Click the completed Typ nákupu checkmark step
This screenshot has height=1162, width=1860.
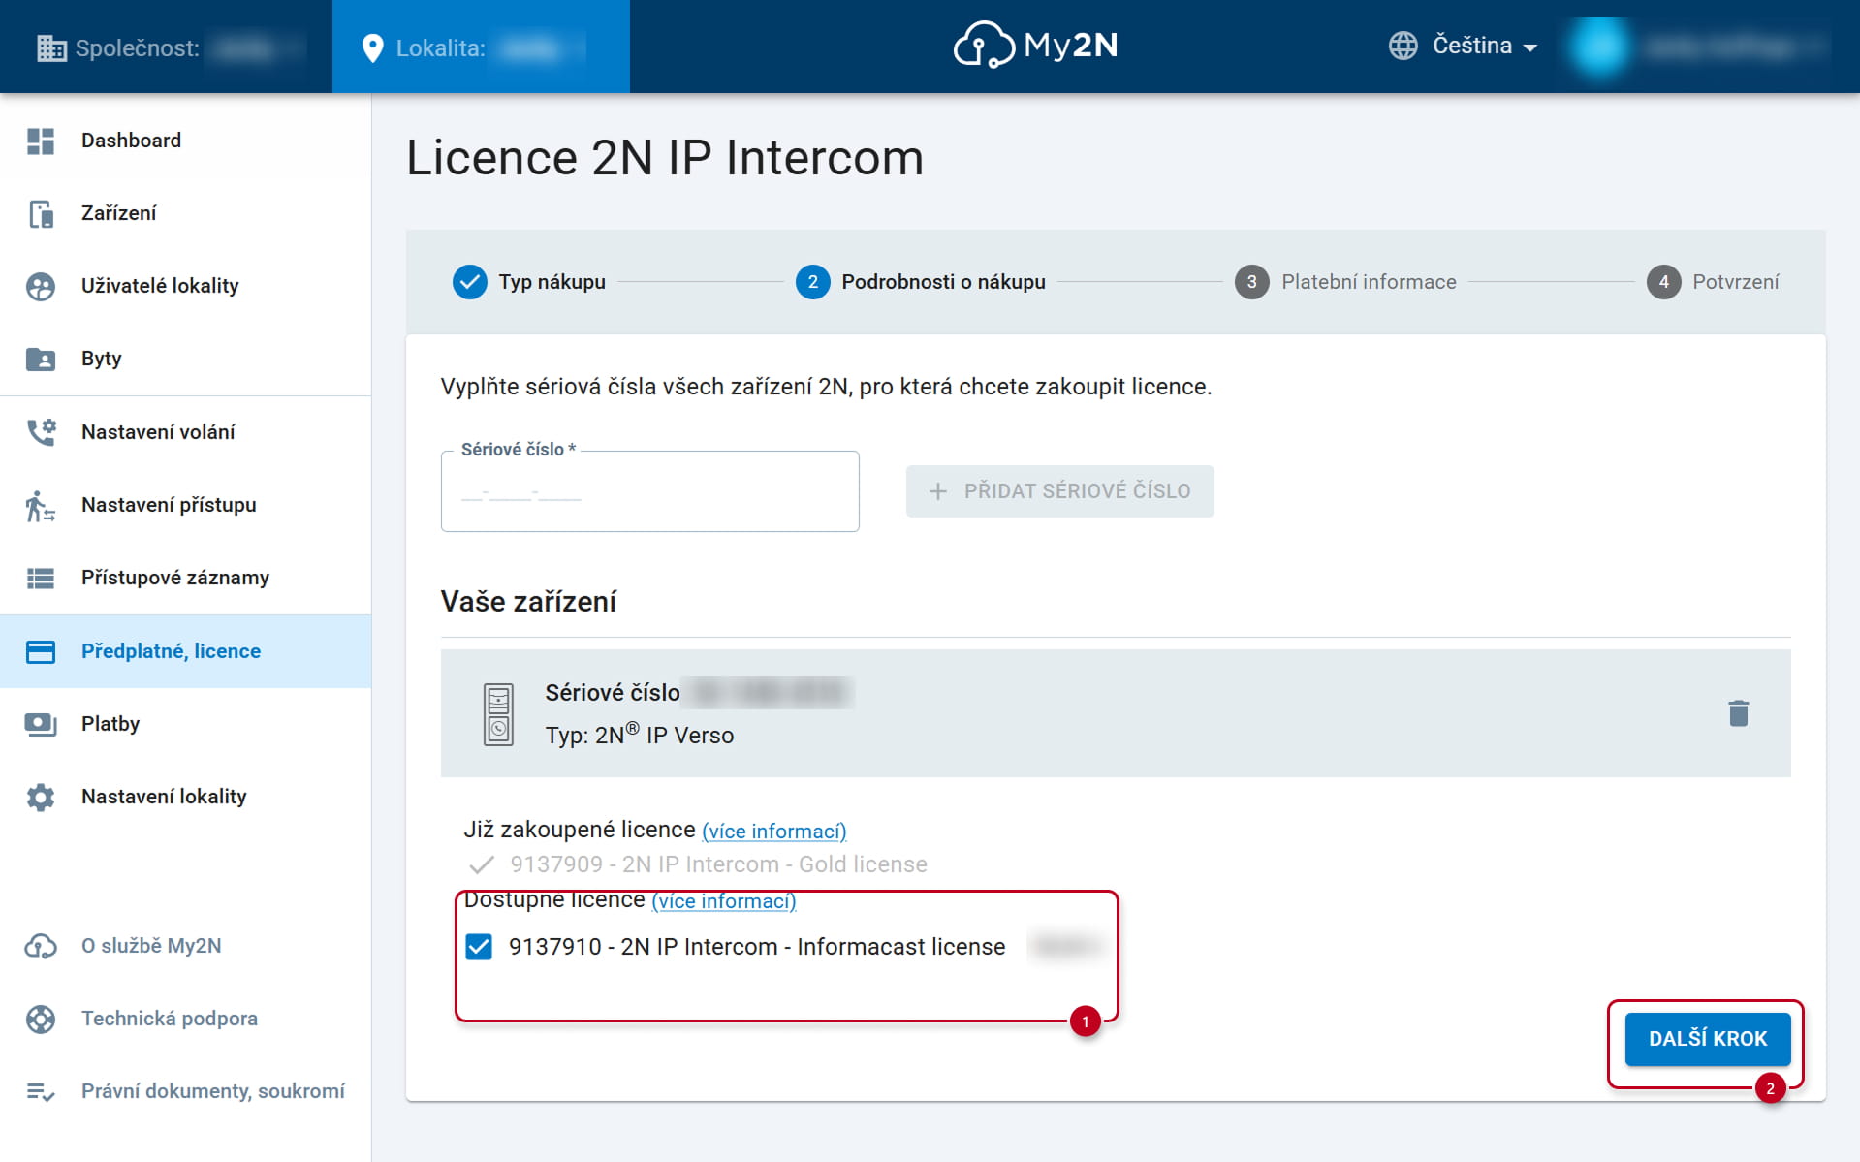(470, 282)
